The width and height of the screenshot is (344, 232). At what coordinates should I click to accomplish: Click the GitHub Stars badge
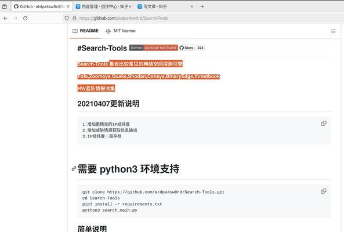click(x=187, y=48)
